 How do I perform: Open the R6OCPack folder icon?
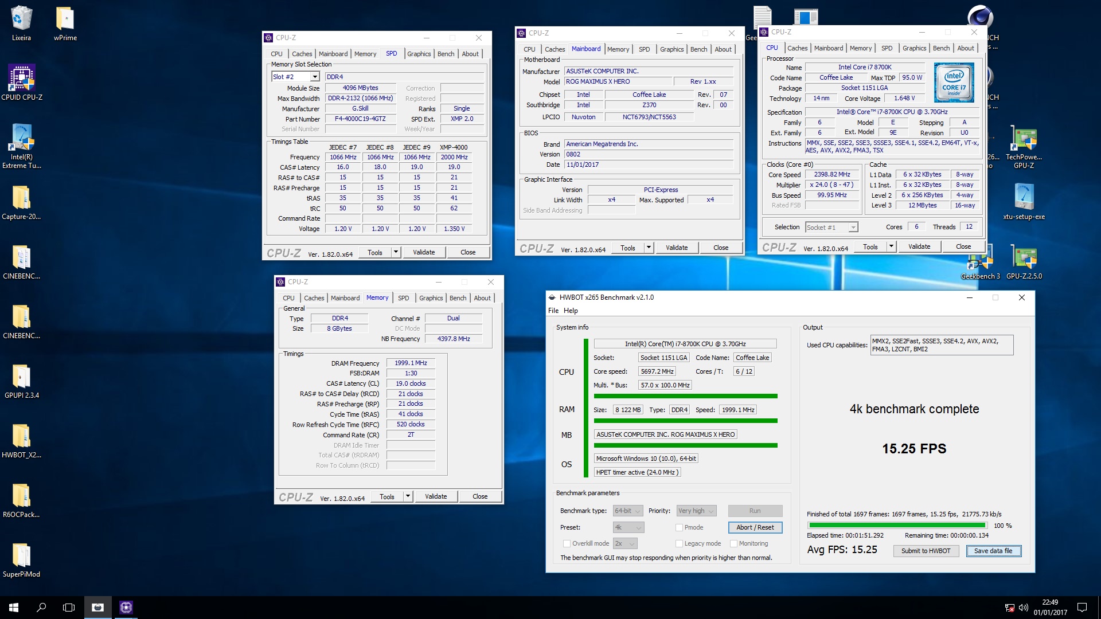(x=21, y=495)
